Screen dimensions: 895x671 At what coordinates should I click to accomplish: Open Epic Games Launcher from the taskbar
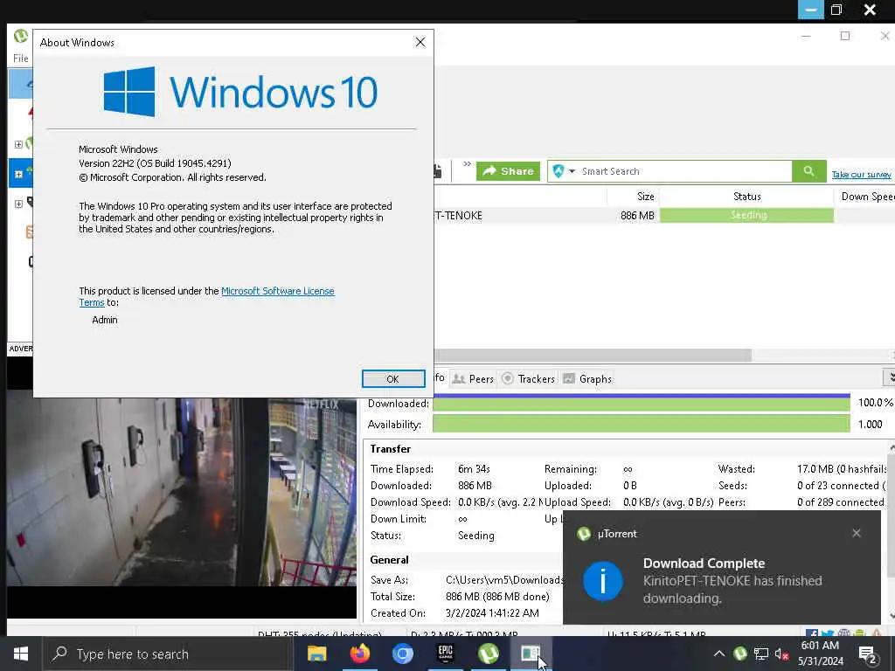[x=445, y=654]
